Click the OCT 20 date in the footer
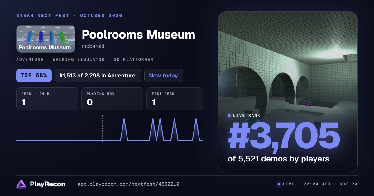 [348, 184]
